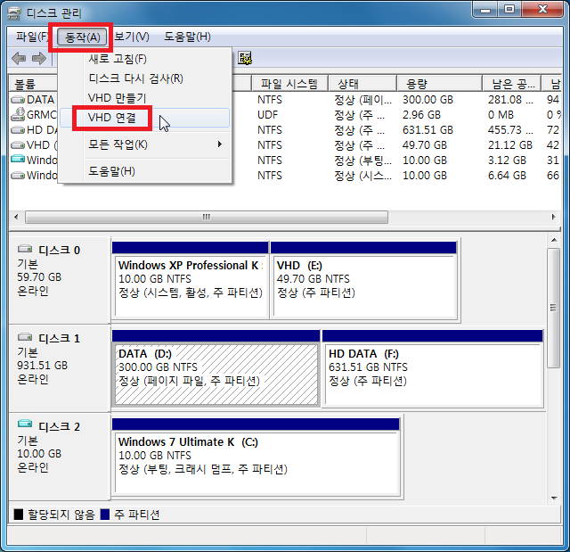Select the HD DA volume drive icon

click(x=18, y=130)
